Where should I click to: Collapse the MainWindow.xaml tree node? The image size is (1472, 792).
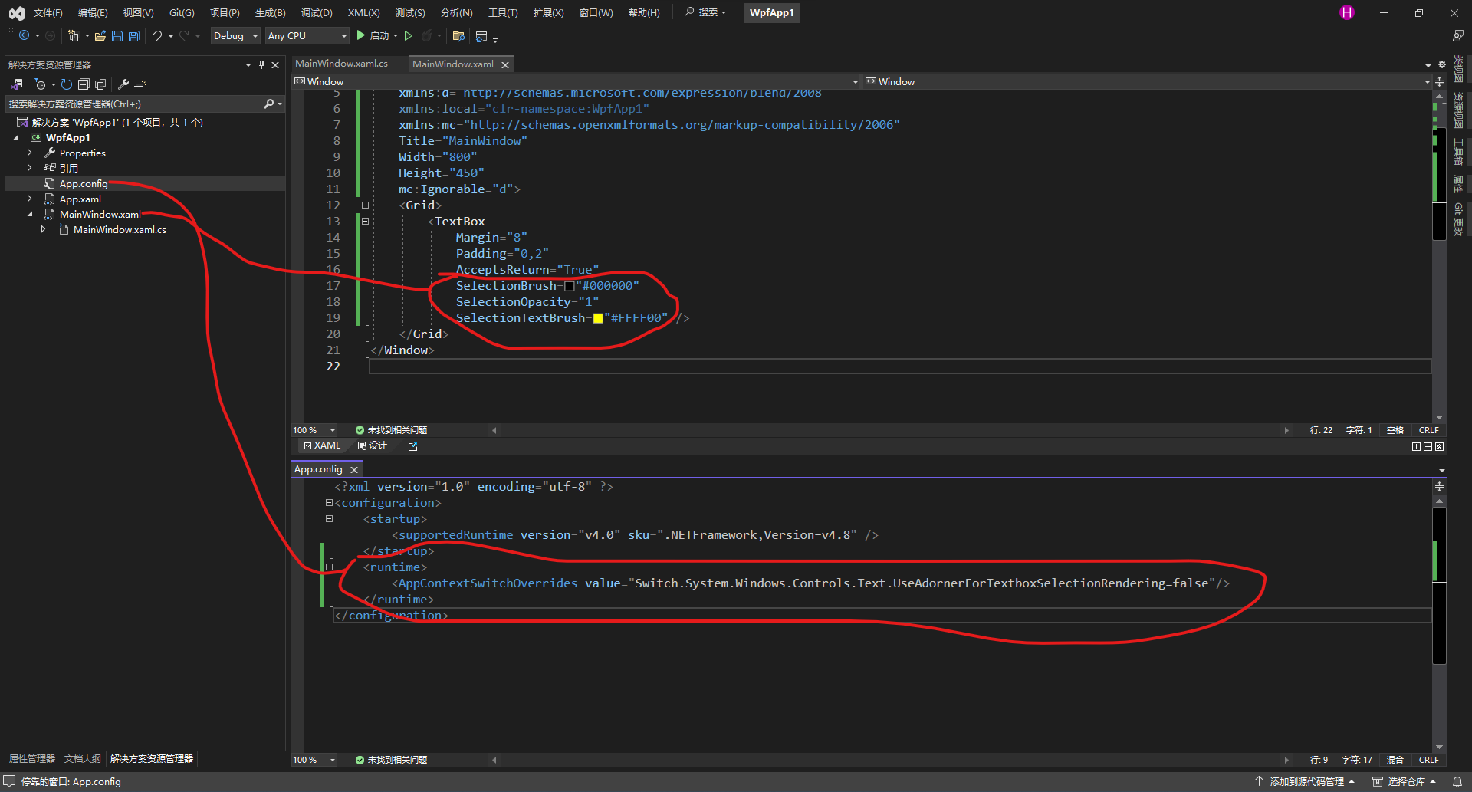(x=30, y=215)
